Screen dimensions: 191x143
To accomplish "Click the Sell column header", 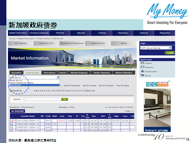I will click(x=103, y=116).
